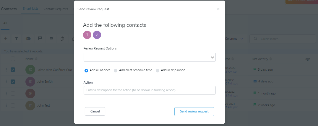Uncheck Jaime Alan Gutiérrez Cruz checkbox
Image resolution: width=318 pixels, height=126 pixels.
[x=13, y=70]
